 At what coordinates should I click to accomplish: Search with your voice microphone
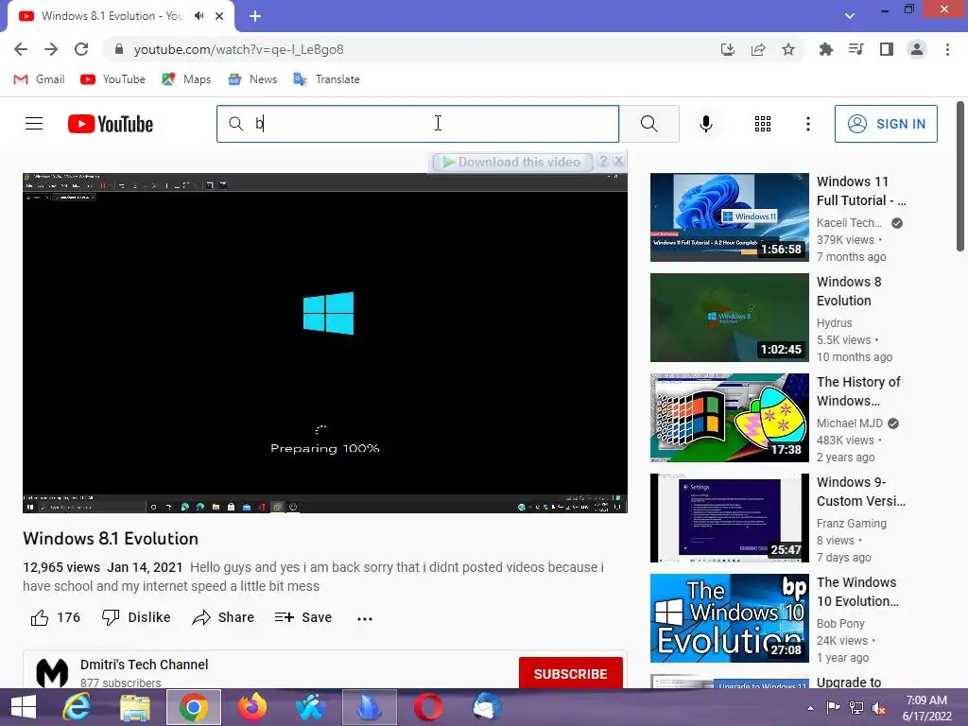[705, 124]
